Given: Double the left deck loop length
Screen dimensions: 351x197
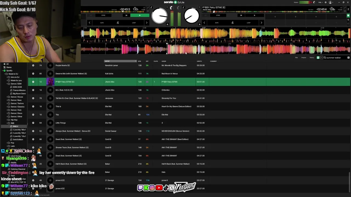Looking at the screenshot, I should (147, 23).
